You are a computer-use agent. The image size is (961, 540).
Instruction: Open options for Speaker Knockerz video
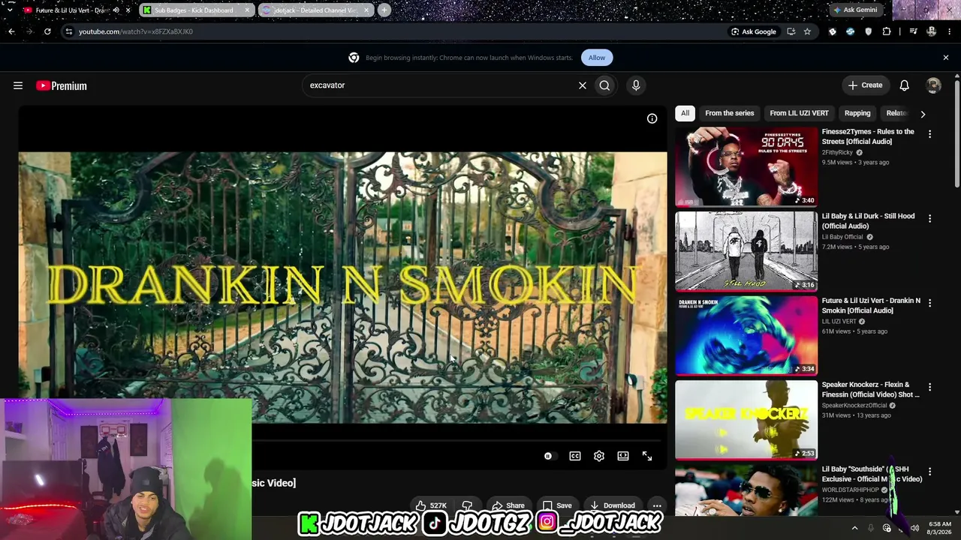(x=929, y=388)
